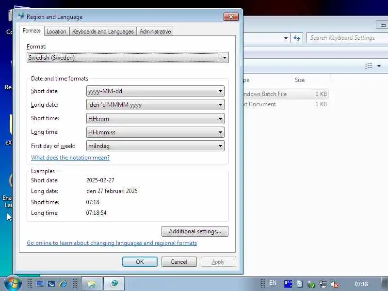Open the Windows Start menu orb

coord(13,284)
